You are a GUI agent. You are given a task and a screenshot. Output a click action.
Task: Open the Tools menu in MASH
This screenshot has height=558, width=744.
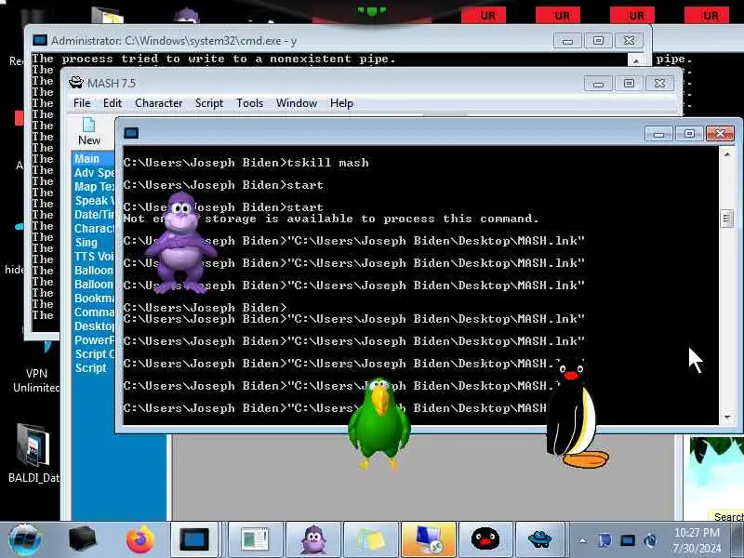coord(249,103)
